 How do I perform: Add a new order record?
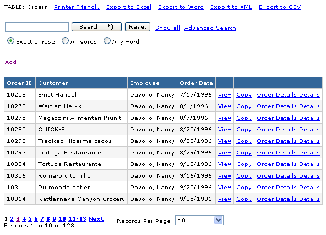(10, 62)
